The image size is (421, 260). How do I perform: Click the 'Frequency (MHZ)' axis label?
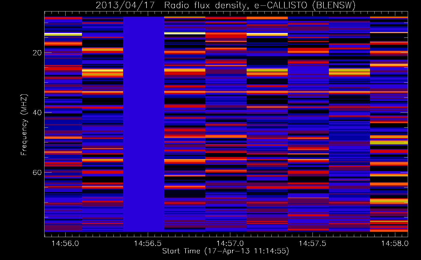pos(24,125)
